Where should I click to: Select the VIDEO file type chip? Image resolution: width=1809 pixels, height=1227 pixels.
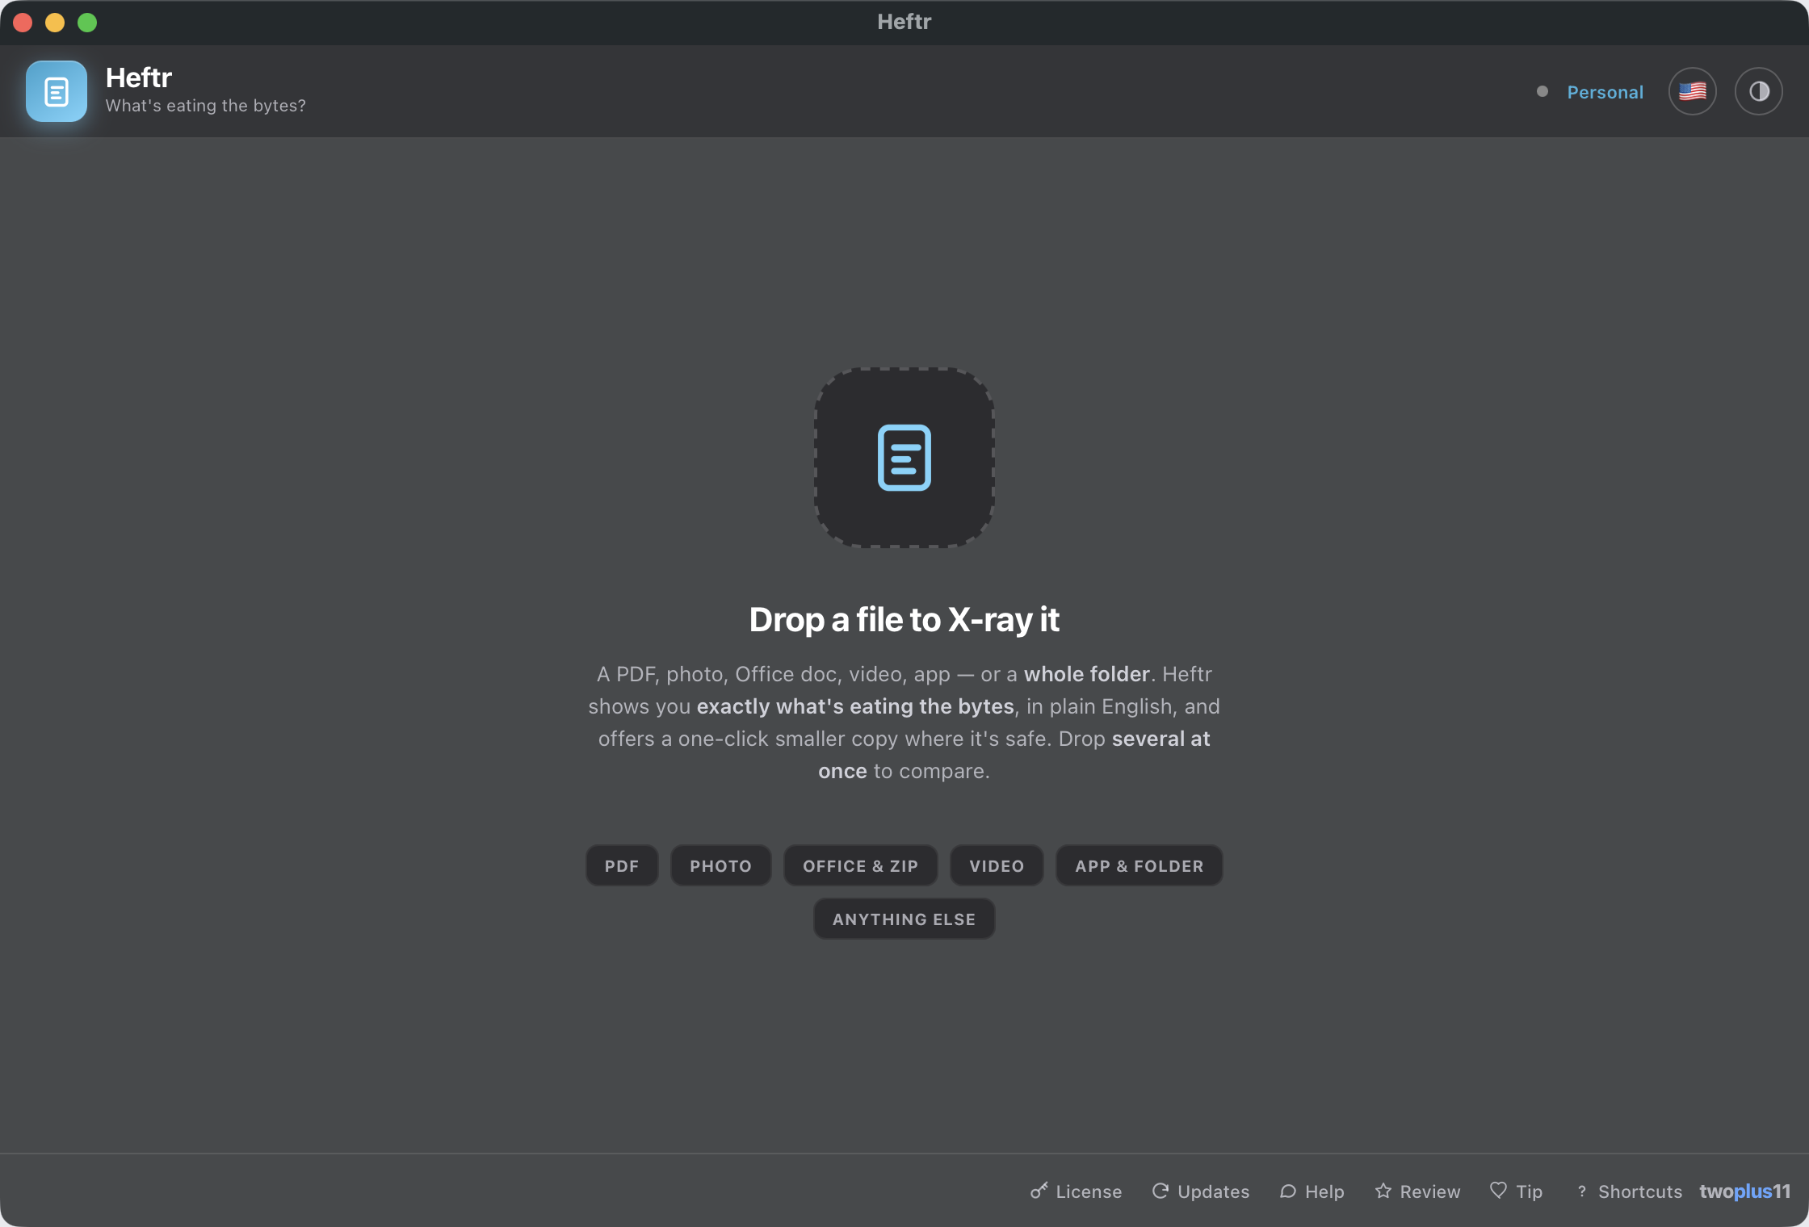997,865
